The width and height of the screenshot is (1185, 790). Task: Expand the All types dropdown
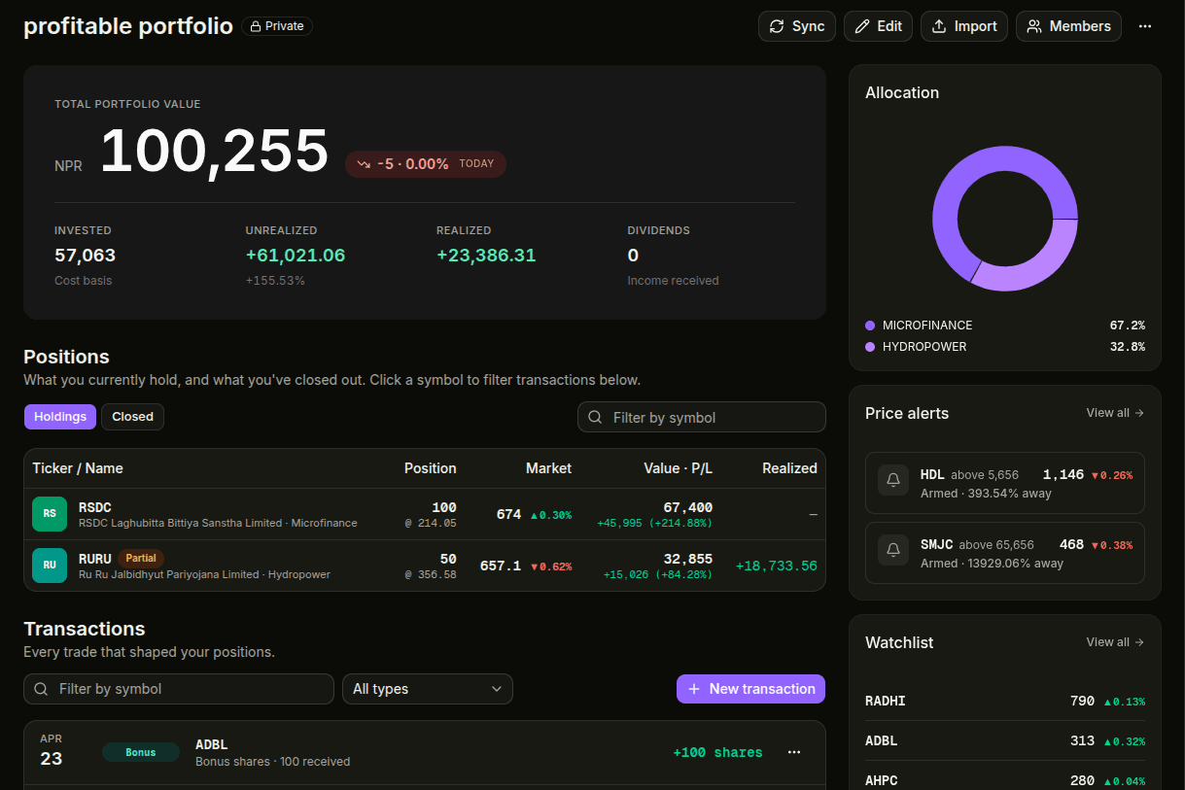(427, 689)
